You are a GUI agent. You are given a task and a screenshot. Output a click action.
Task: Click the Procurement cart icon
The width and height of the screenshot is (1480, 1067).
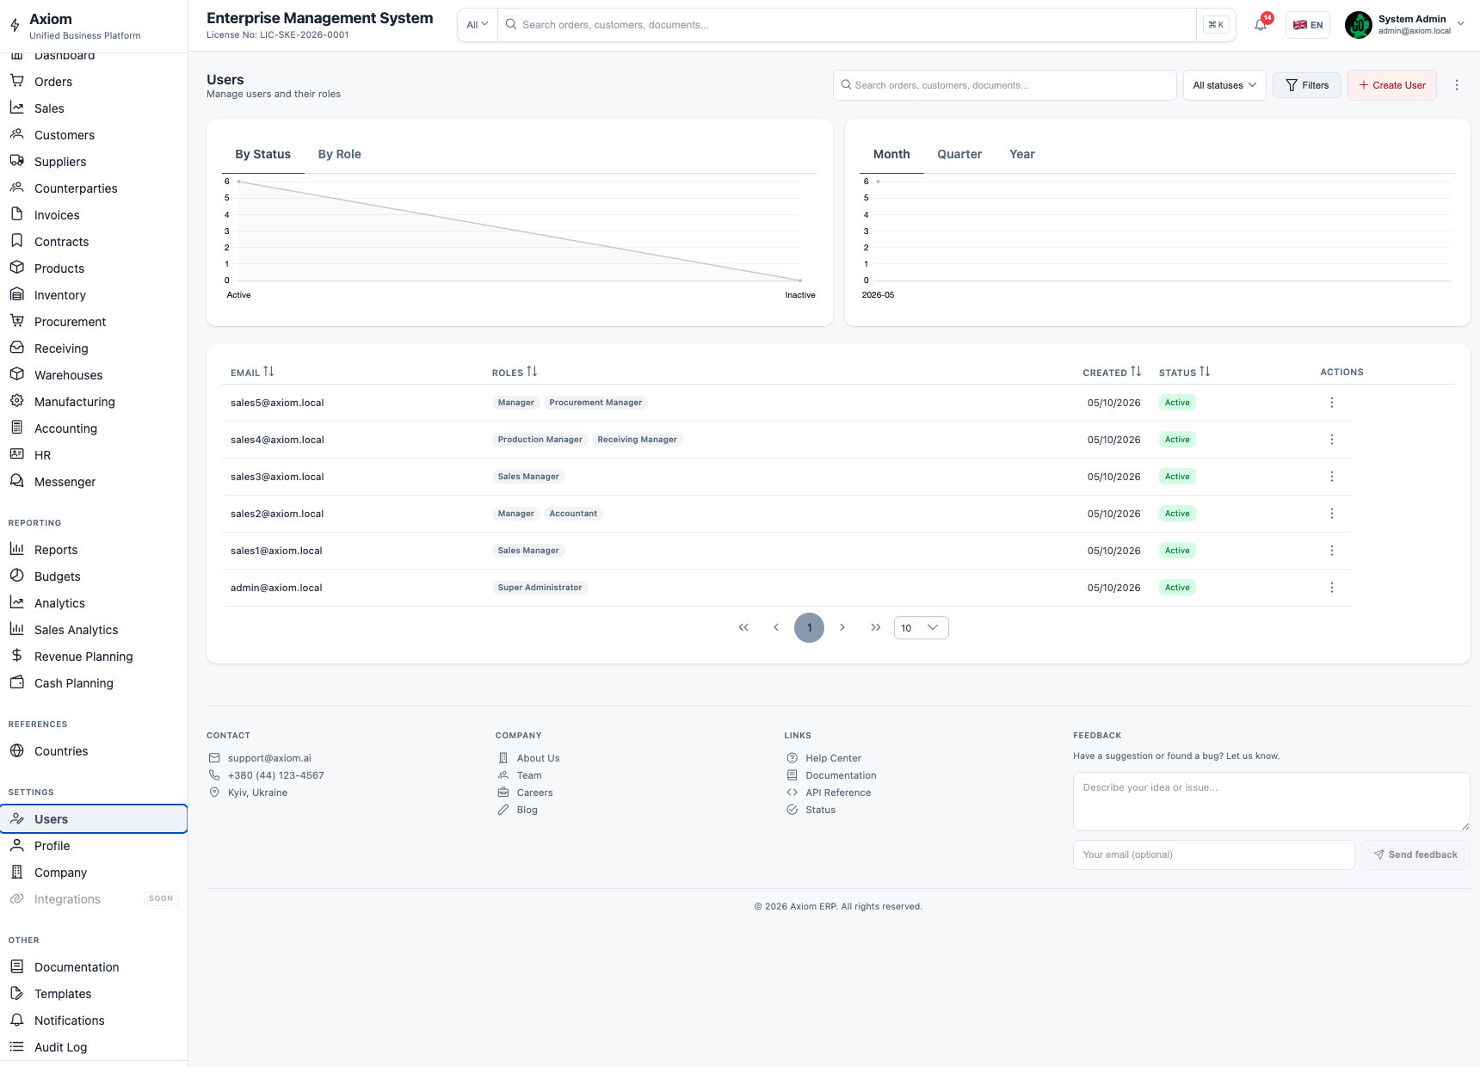click(x=16, y=321)
